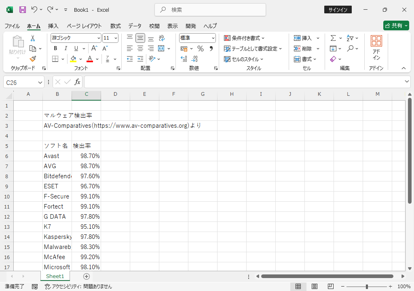Open the font size 11 dropdown
The image size is (414, 291).
click(x=116, y=38)
